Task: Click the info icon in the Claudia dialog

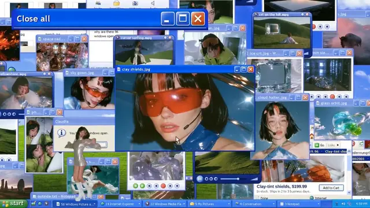Action: (x=61, y=133)
